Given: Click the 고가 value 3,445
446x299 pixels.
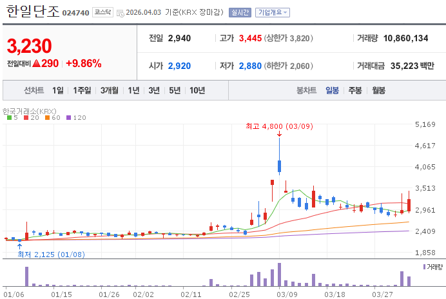Looking at the screenshot, I should coord(250,38).
